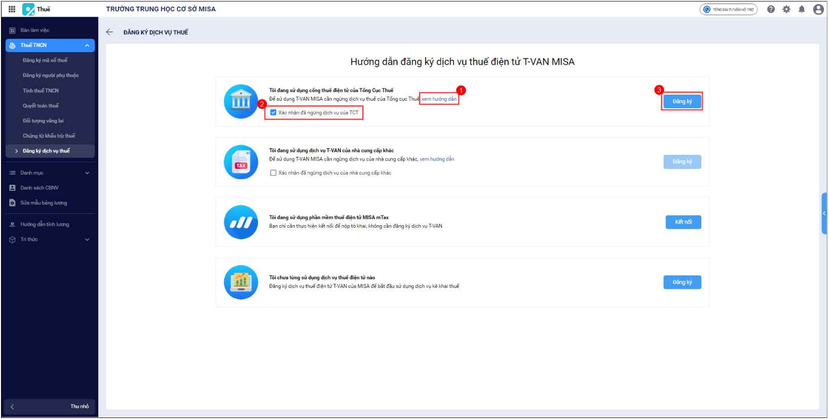Click the heading Hướng dẫn đăng ký dịch vụ thuế điện tử
The image size is (829, 419).
coord(462,62)
